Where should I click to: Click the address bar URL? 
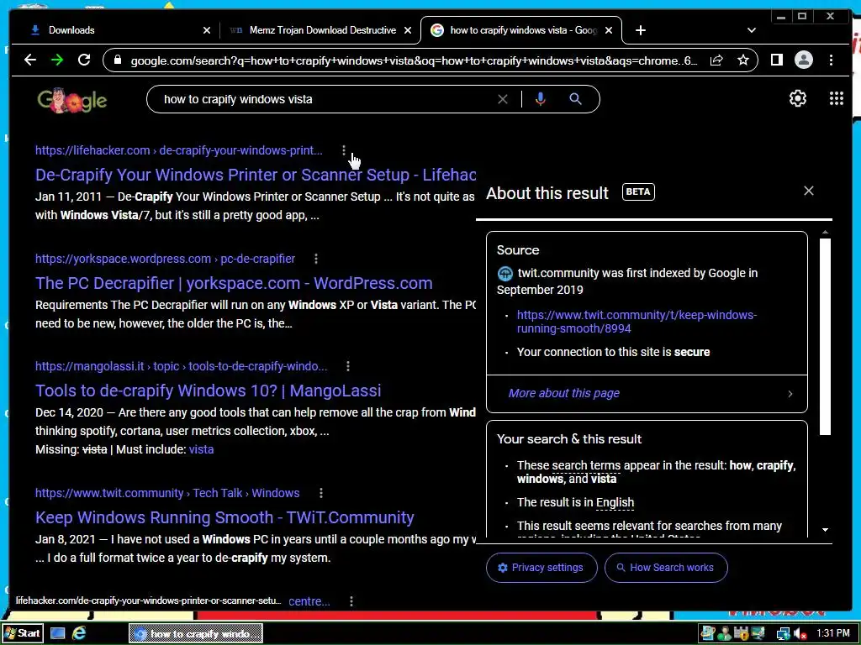point(414,60)
